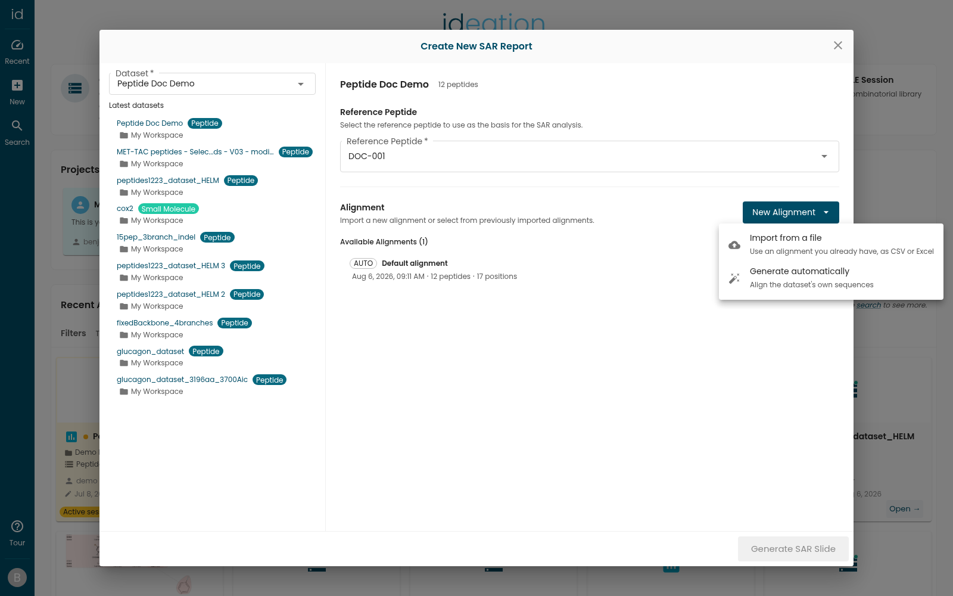Image resolution: width=953 pixels, height=596 pixels.
Task: Open Search from the sidebar
Action: (17, 133)
